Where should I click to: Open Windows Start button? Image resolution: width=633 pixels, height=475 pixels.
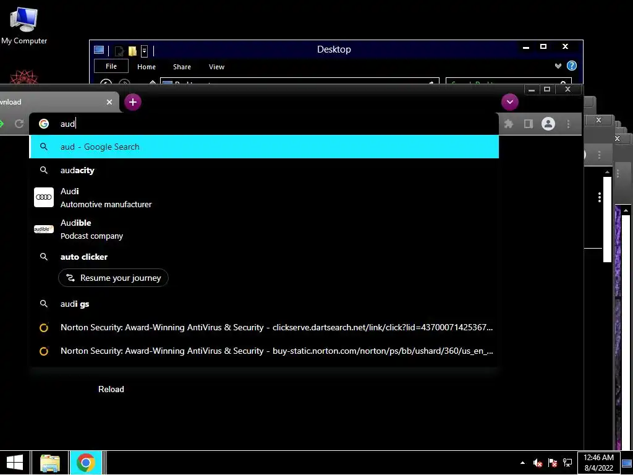15,463
